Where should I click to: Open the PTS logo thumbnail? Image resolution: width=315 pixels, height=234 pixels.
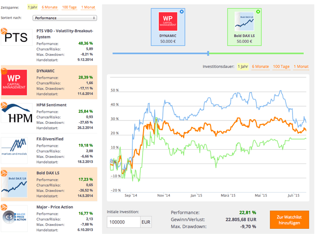(17, 37)
